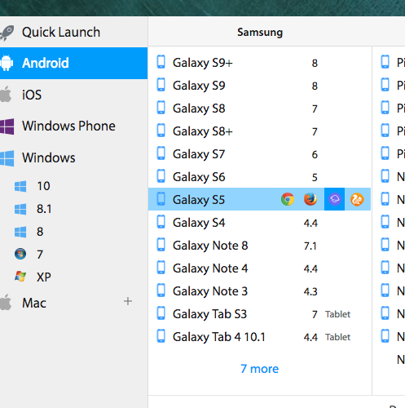Select the Android platform tab
The width and height of the screenshot is (405, 408).
(73, 63)
